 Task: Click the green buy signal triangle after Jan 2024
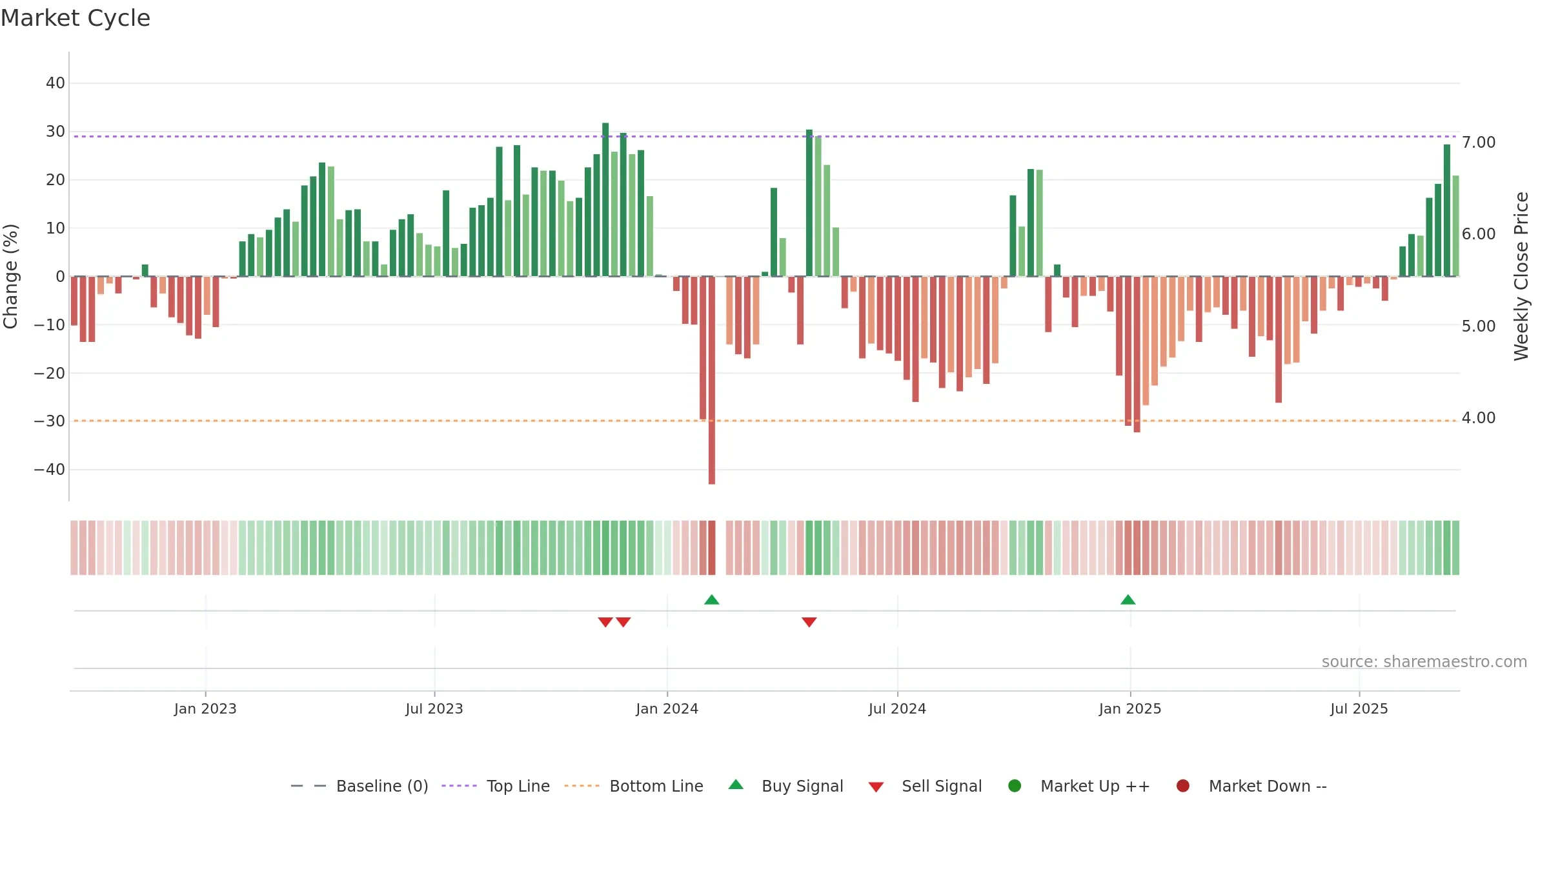click(712, 599)
